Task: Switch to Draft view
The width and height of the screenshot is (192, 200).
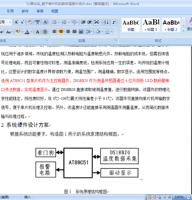Action: coord(169,197)
